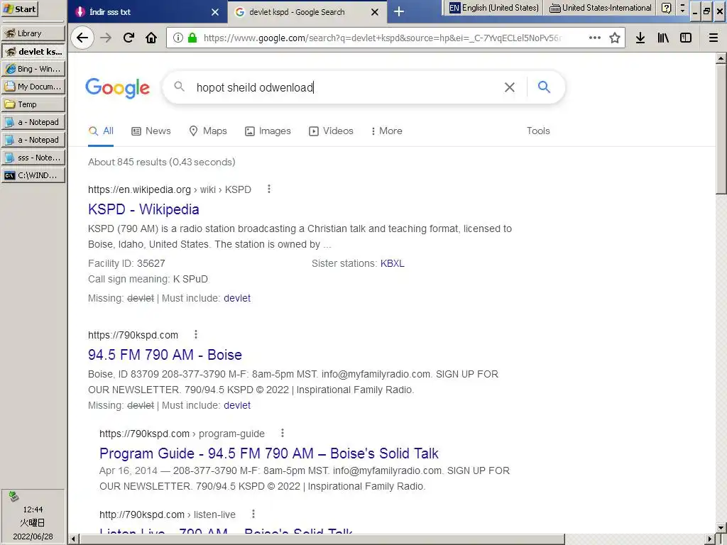Open the Windows Start button
Image resolution: width=727 pixels, height=545 pixels.
[19, 9]
